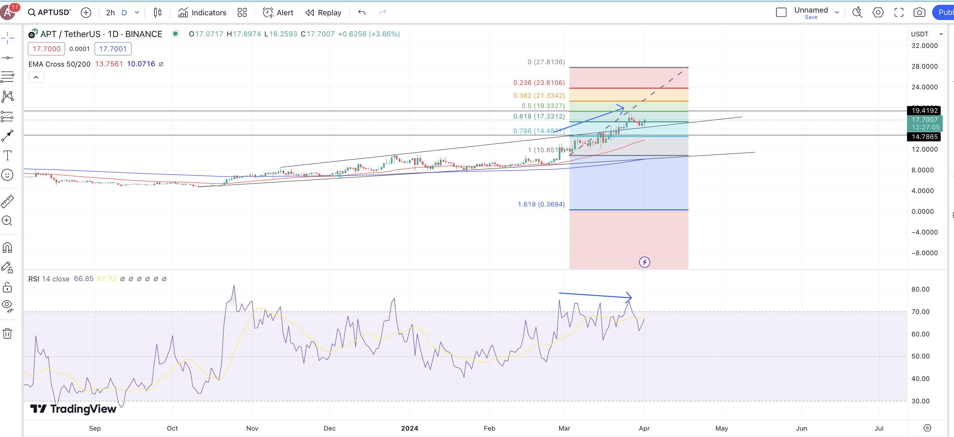Image resolution: width=954 pixels, height=437 pixels.
Task: Select the Measure ruler tool
Action: coord(7,202)
